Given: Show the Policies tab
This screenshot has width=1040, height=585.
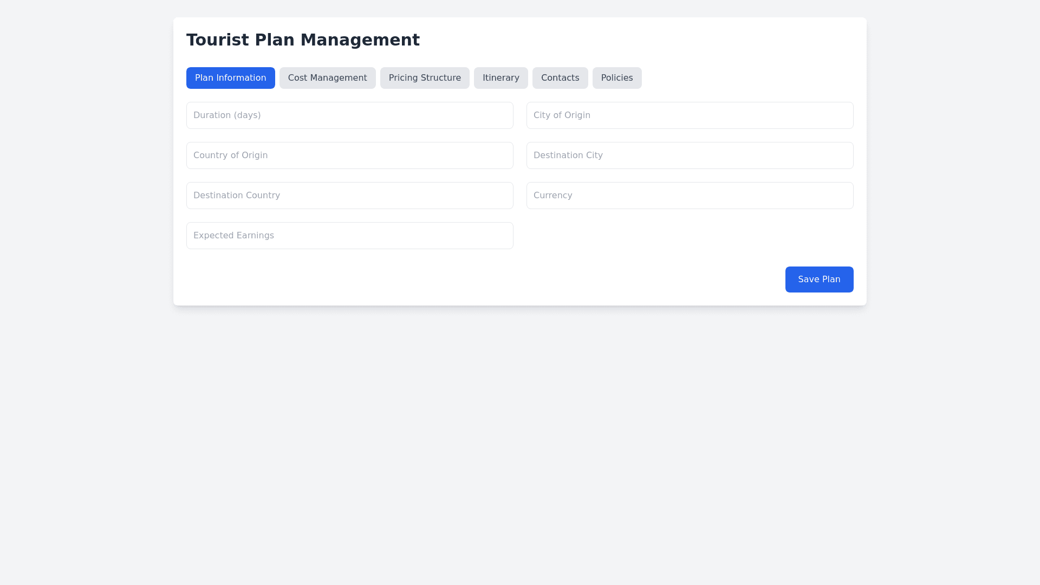Looking at the screenshot, I should click(x=616, y=78).
